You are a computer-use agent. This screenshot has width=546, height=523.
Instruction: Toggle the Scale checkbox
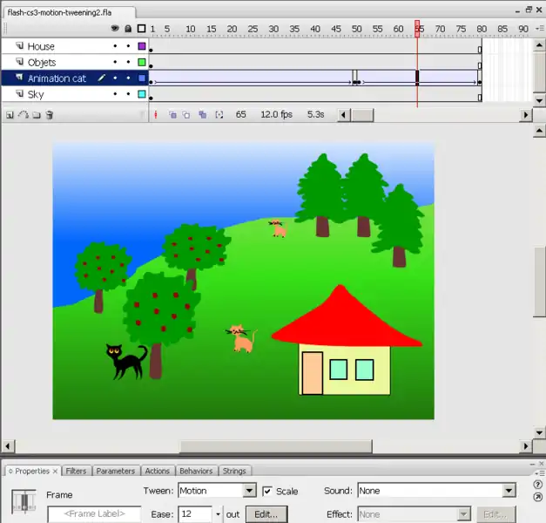(267, 492)
